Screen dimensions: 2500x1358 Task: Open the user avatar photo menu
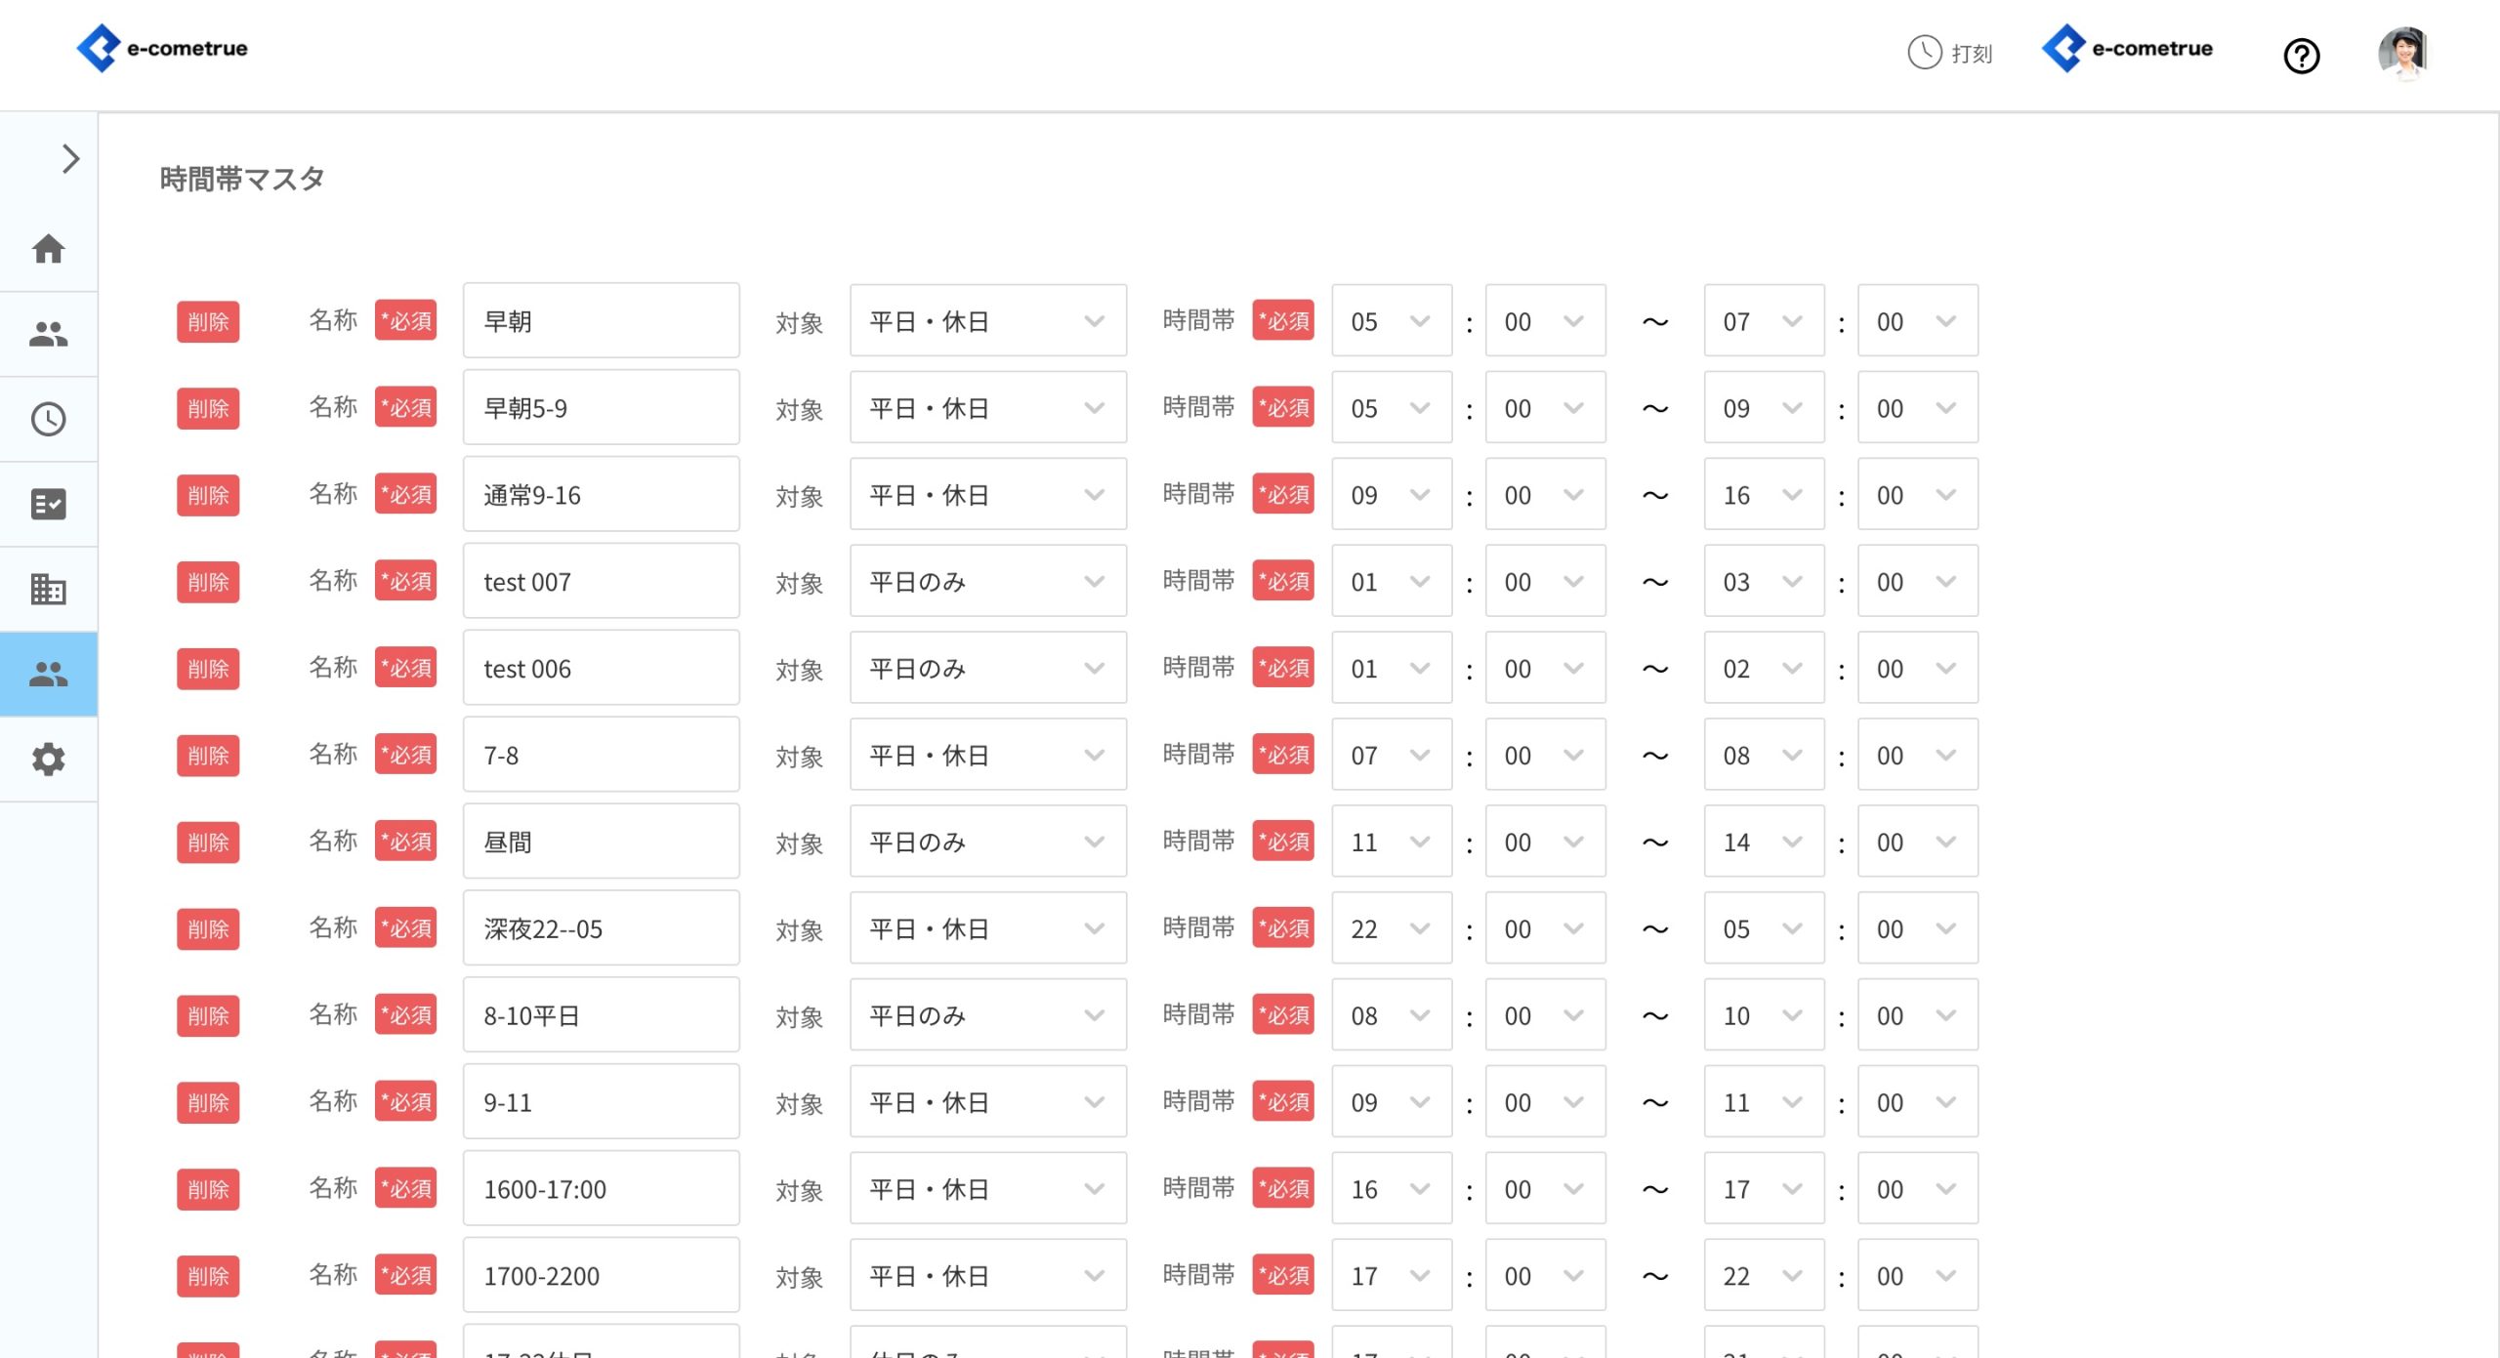2402,52
